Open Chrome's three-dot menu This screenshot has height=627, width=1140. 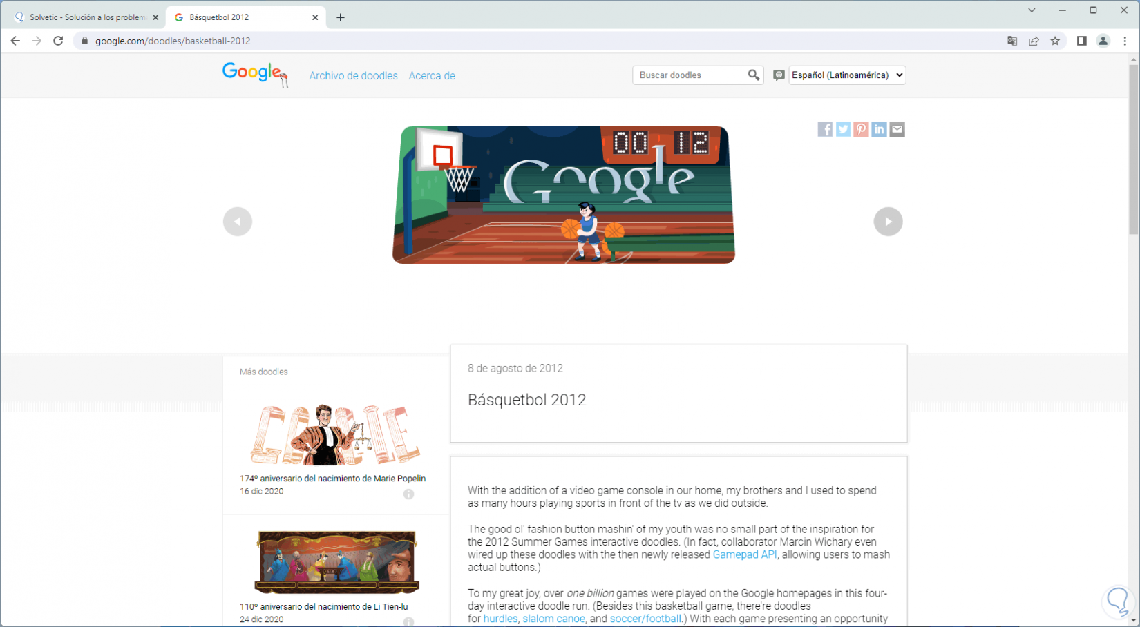[1125, 41]
